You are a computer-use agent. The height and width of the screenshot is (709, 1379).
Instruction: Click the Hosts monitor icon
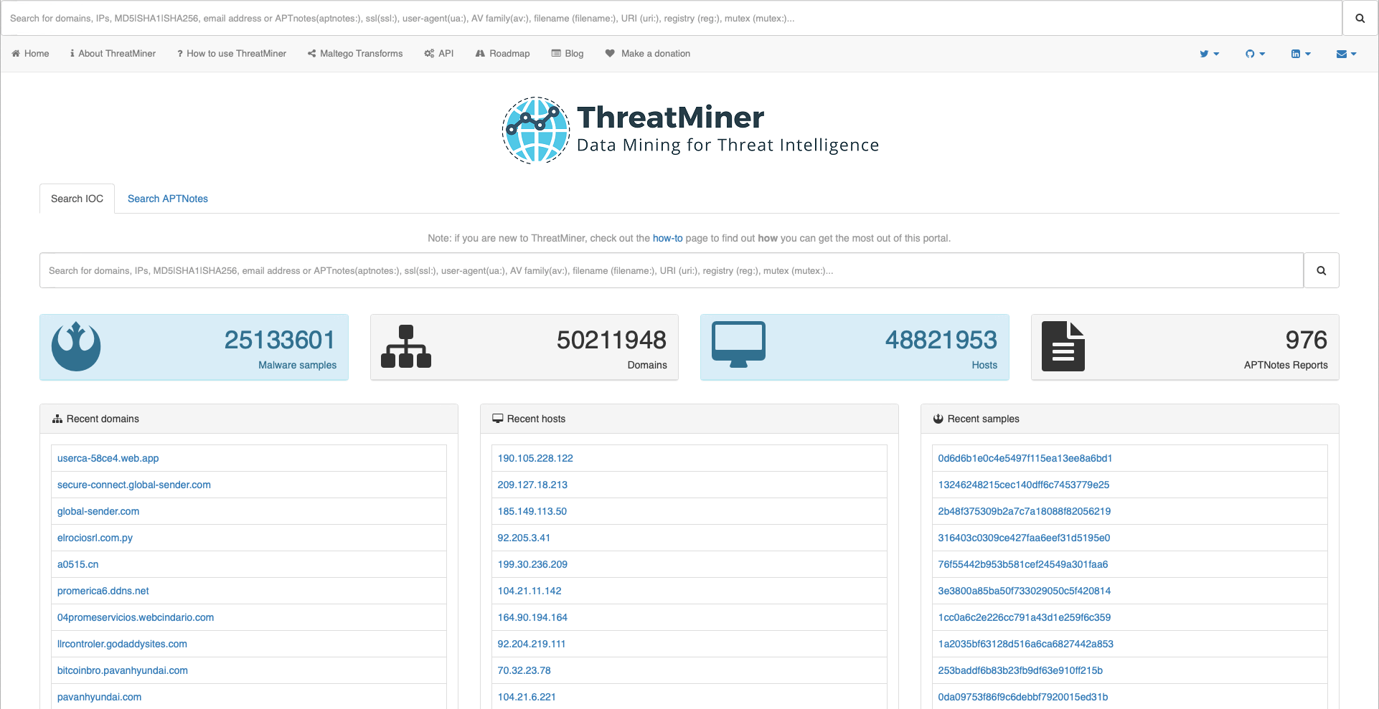[x=738, y=345]
